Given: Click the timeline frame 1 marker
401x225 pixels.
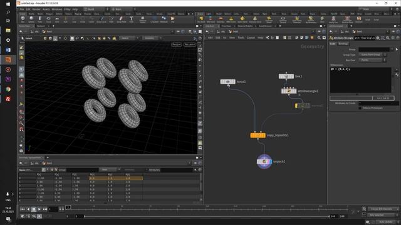Looking at the screenshot, I should click(x=68, y=207).
